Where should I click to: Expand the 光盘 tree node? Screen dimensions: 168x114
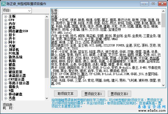coord(6,98)
